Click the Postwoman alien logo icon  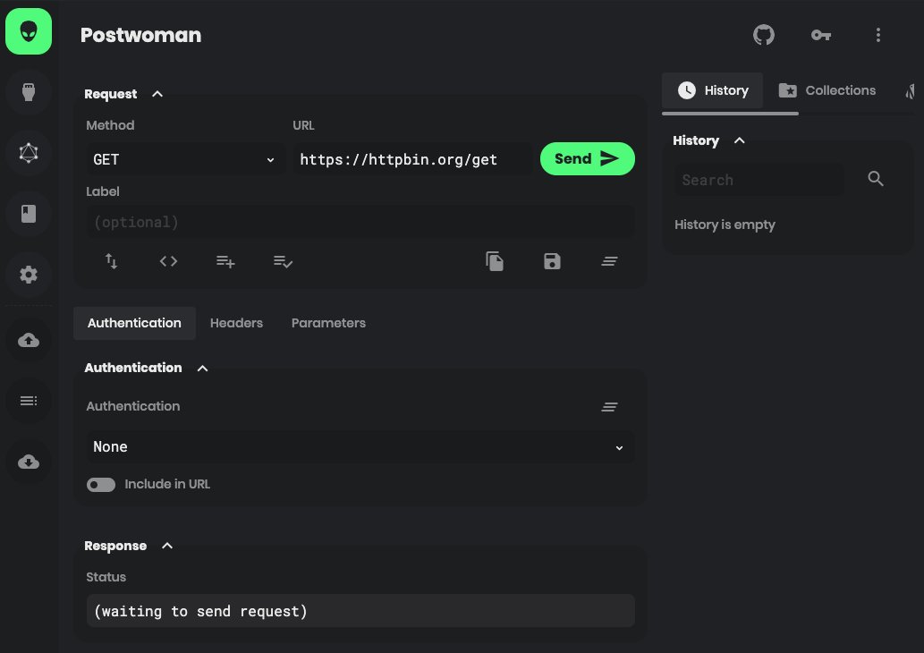29,31
